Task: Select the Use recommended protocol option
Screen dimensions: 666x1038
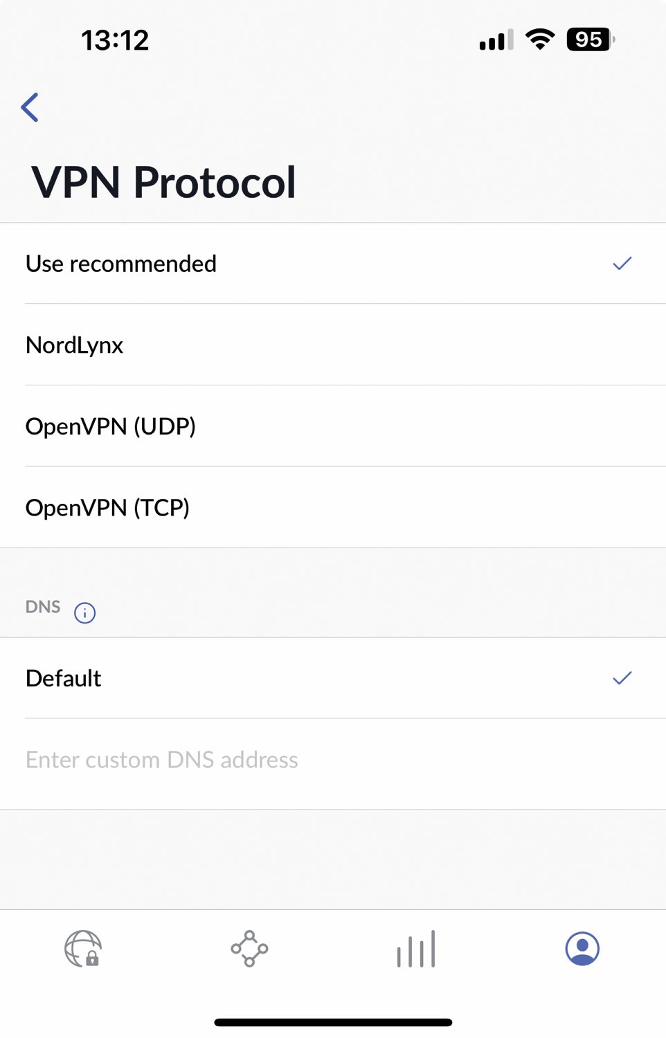Action: (333, 264)
